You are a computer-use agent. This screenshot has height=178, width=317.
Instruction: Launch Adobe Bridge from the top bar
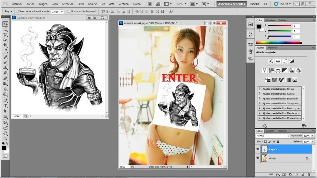[x=150, y=4]
